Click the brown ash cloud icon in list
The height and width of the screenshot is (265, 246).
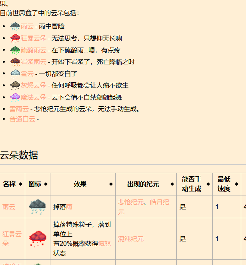[15, 86]
